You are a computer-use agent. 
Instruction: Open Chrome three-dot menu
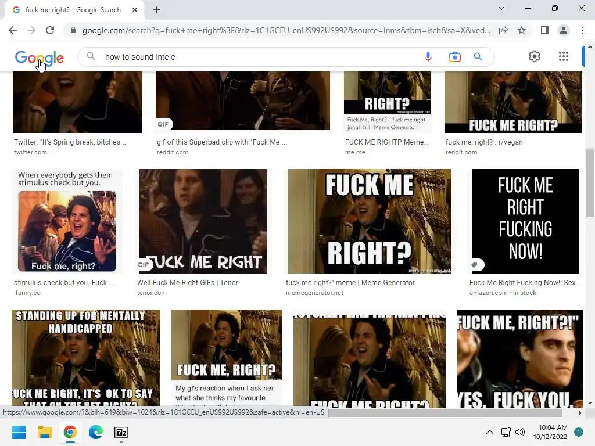[x=582, y=30]
